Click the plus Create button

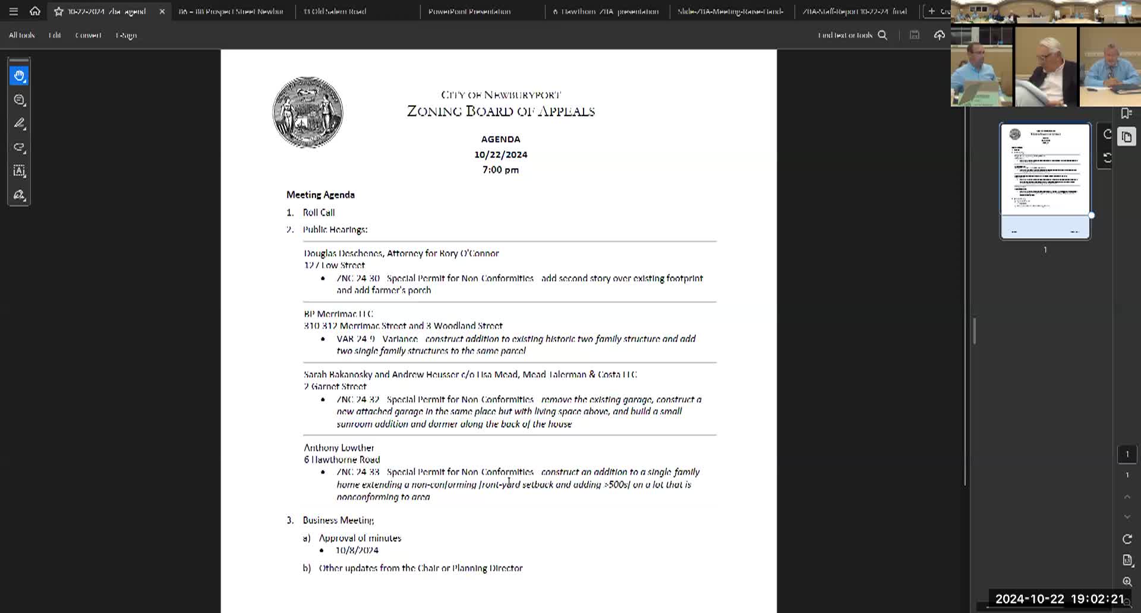[937, 11]
